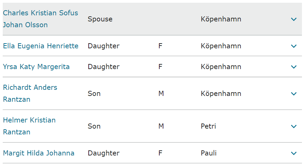Image resolution: width=305 pixels, height=165 pixels.
Task: Click the Pauli parish cell
Action: tap(209, 153)
